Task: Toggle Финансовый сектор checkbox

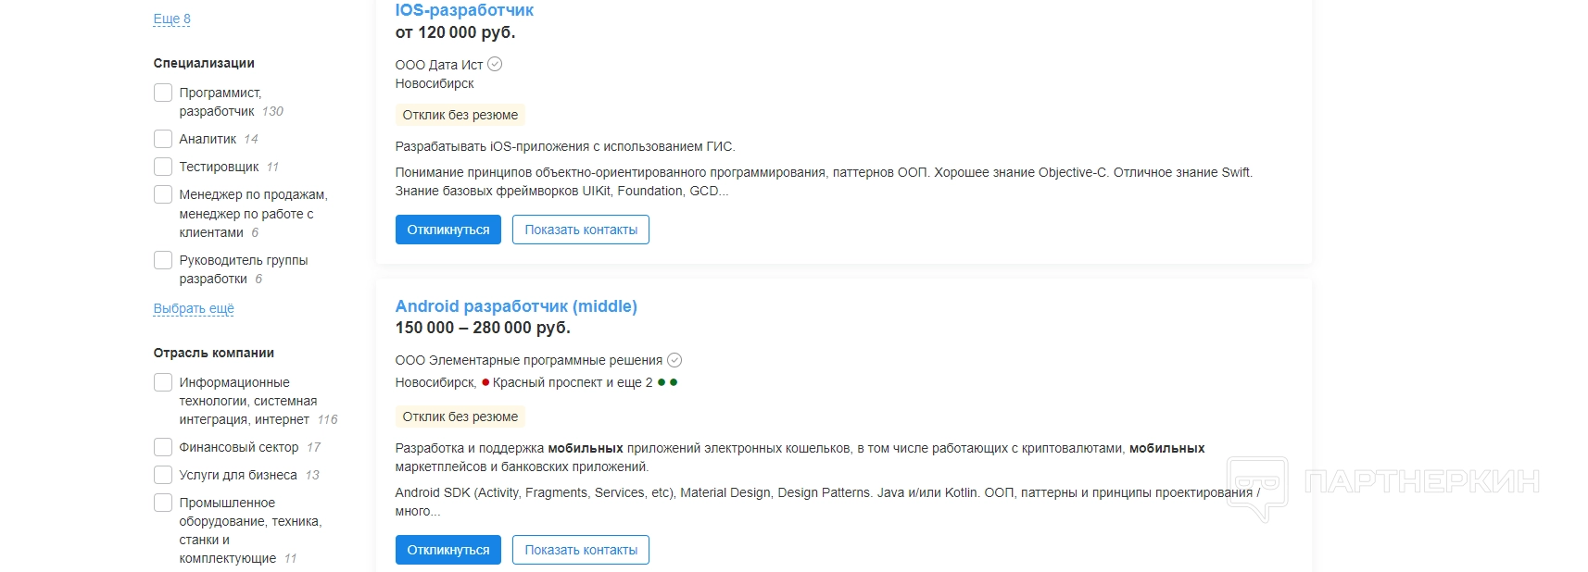Action: coord(163,447)
